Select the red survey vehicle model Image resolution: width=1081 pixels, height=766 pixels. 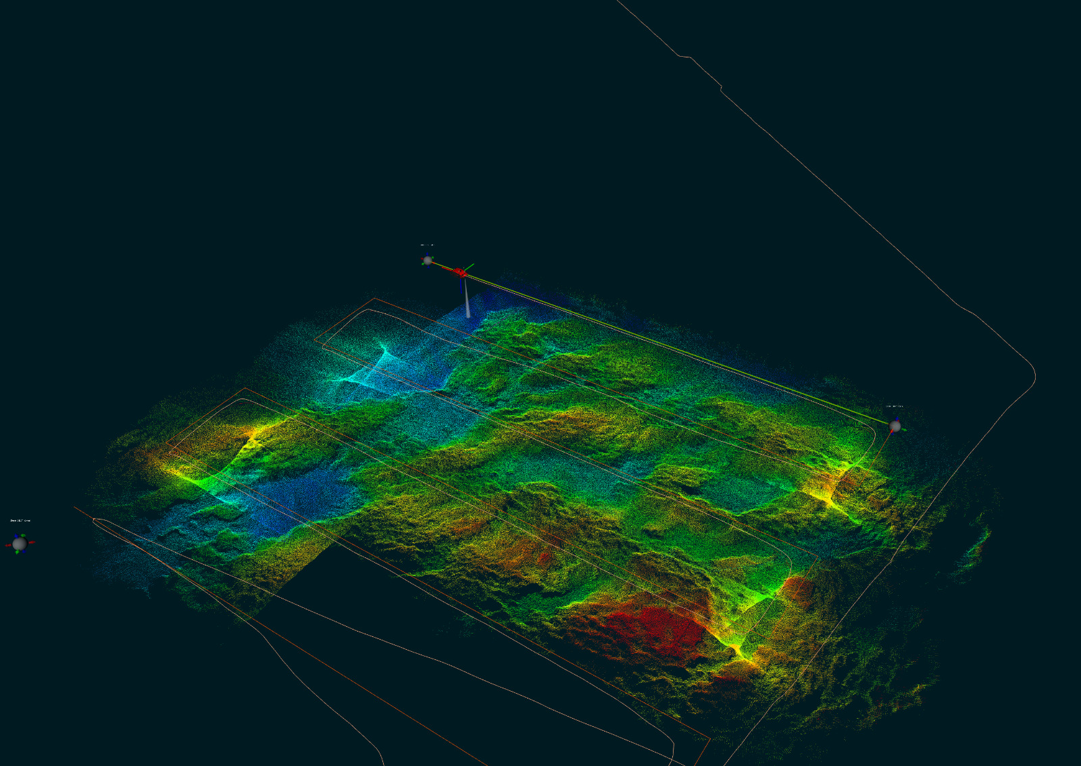point(460,272)
